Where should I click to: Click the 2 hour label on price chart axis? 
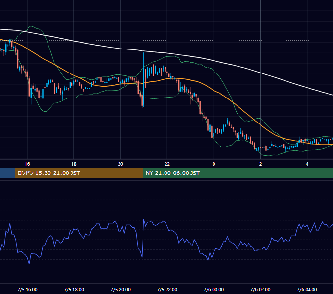pyautogui.click(x=260, y=164)
